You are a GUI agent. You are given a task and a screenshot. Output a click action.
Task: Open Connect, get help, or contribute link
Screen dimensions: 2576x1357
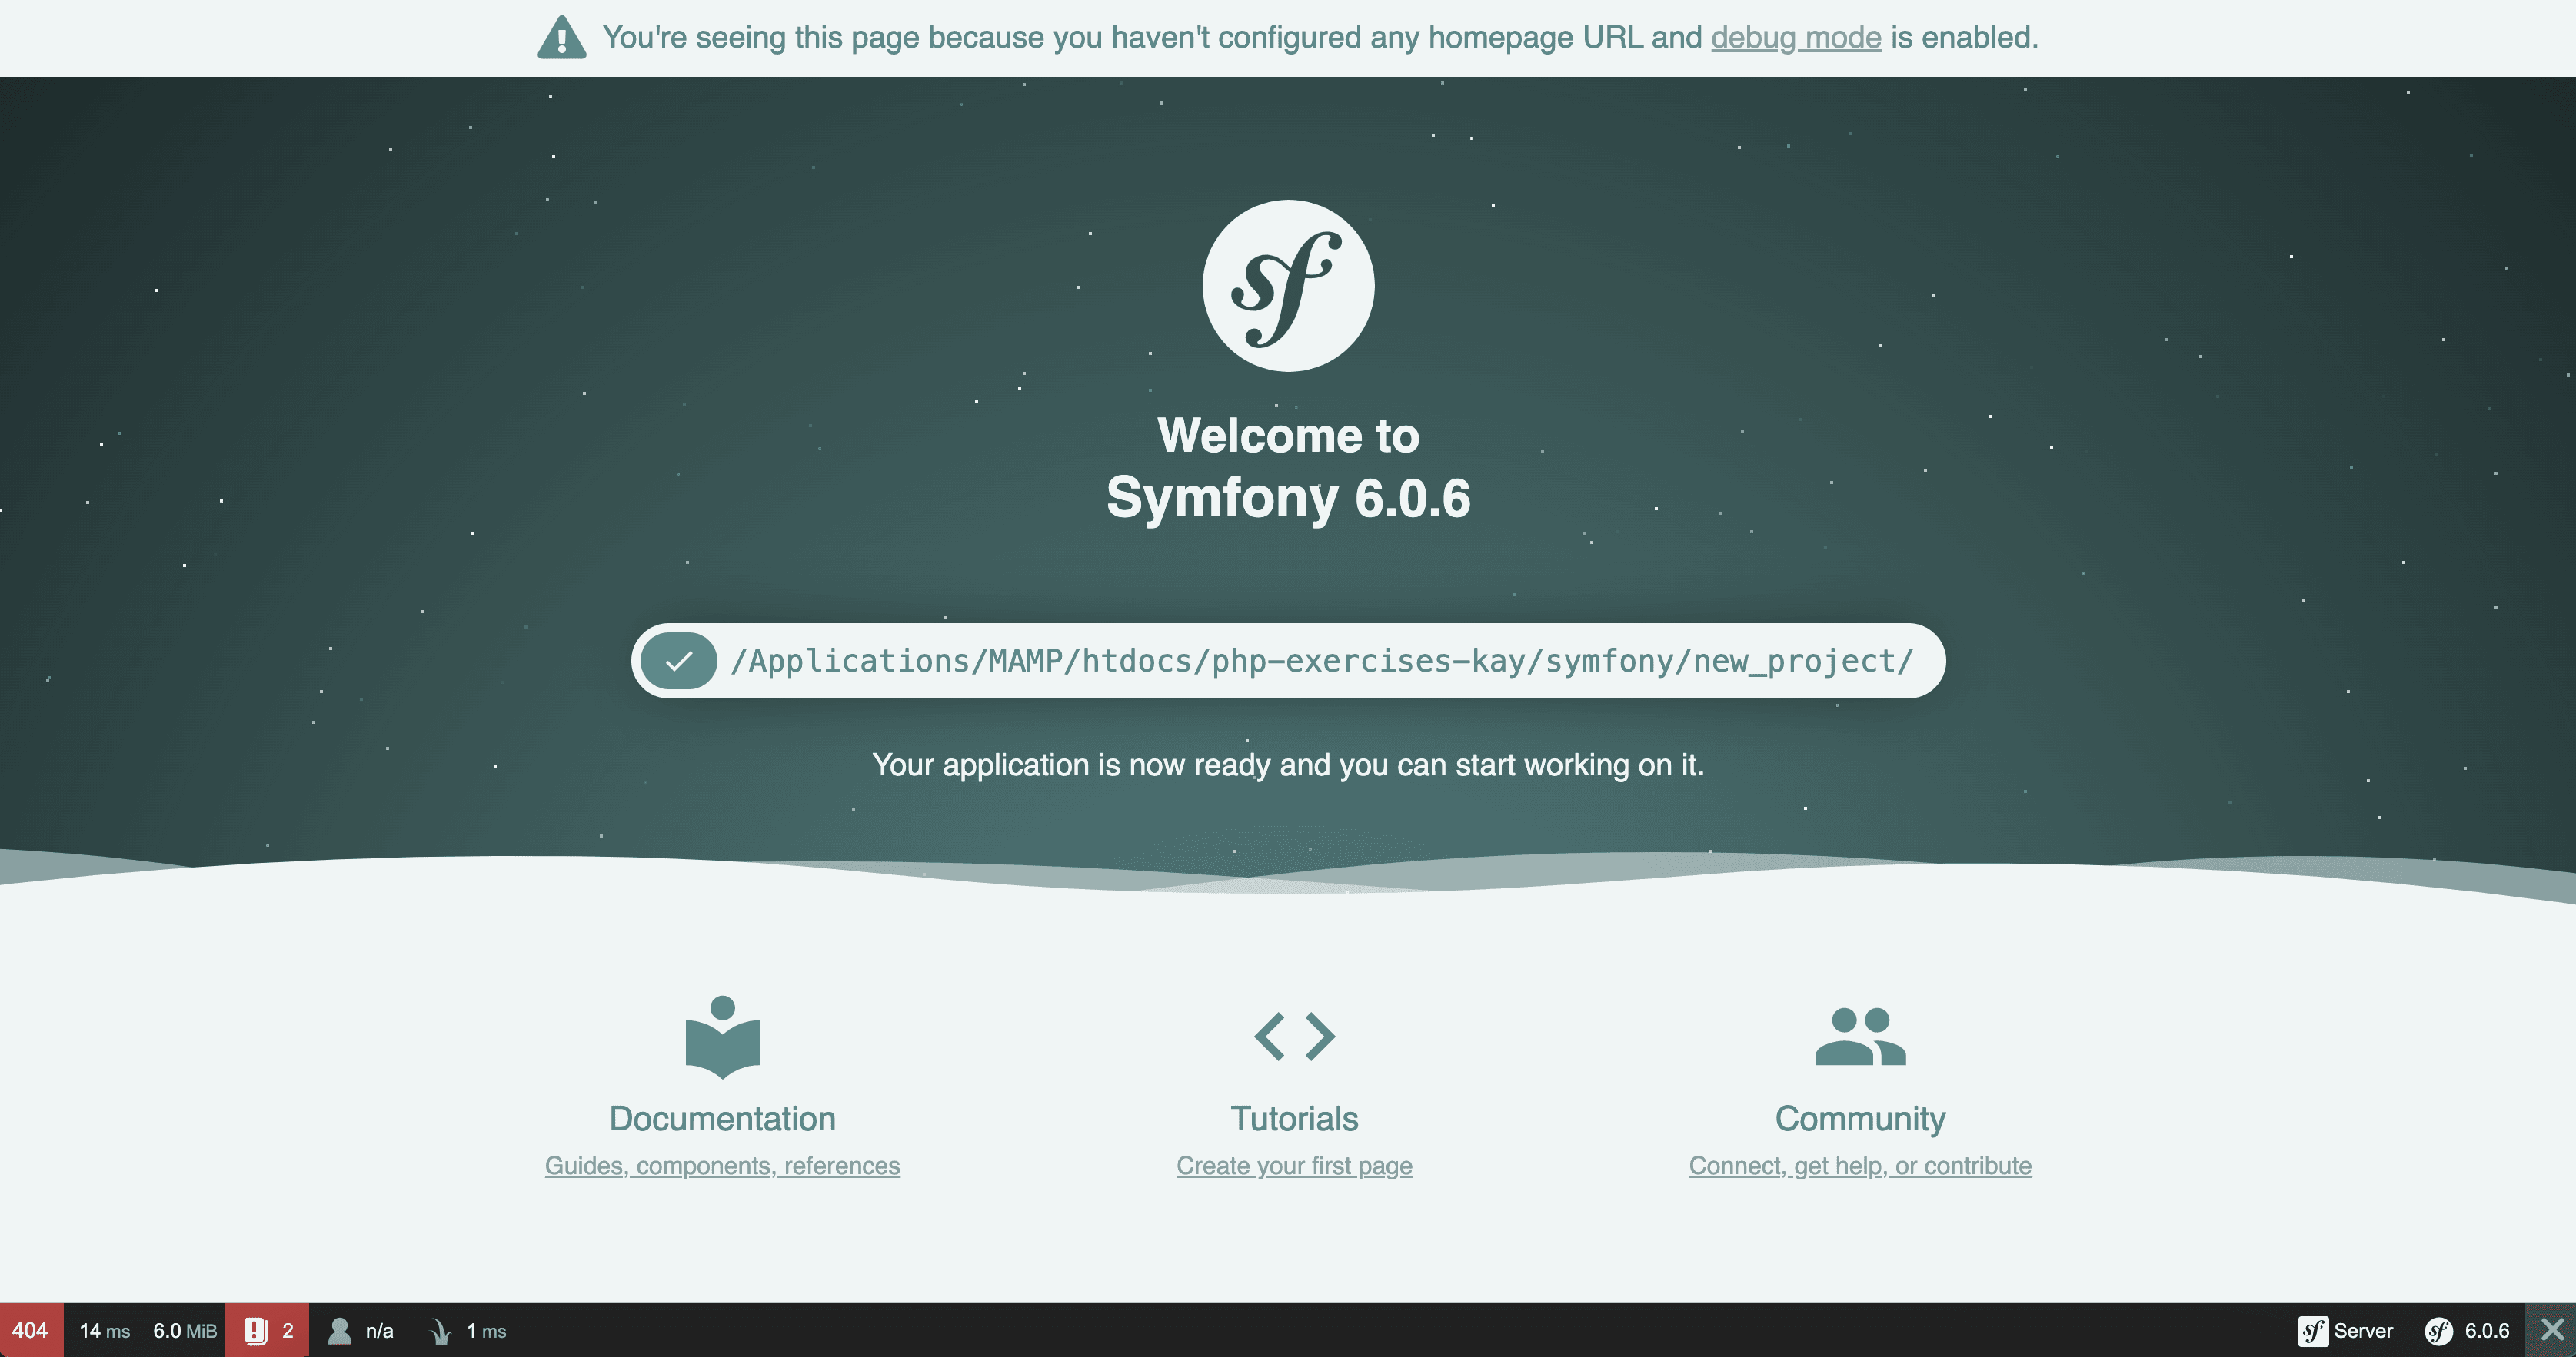click(1860, 1166)
